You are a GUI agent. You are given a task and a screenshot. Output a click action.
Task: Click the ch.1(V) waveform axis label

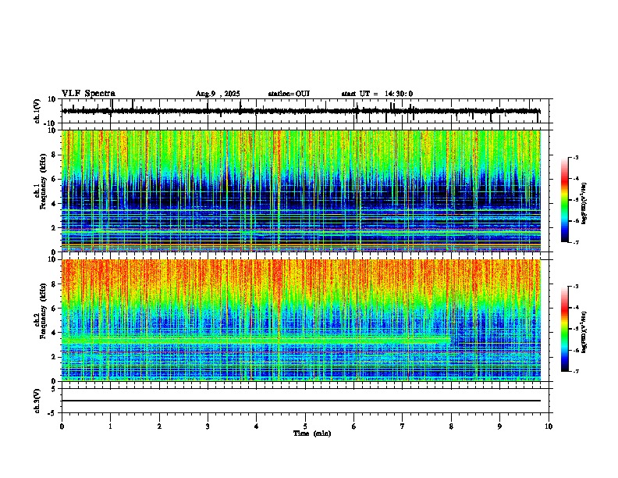coord(37,111)
